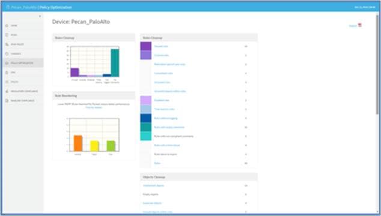Screen dimensions: 381x216
Task: Click the device icon in the blue header
Action: click(x=8, y=7)
